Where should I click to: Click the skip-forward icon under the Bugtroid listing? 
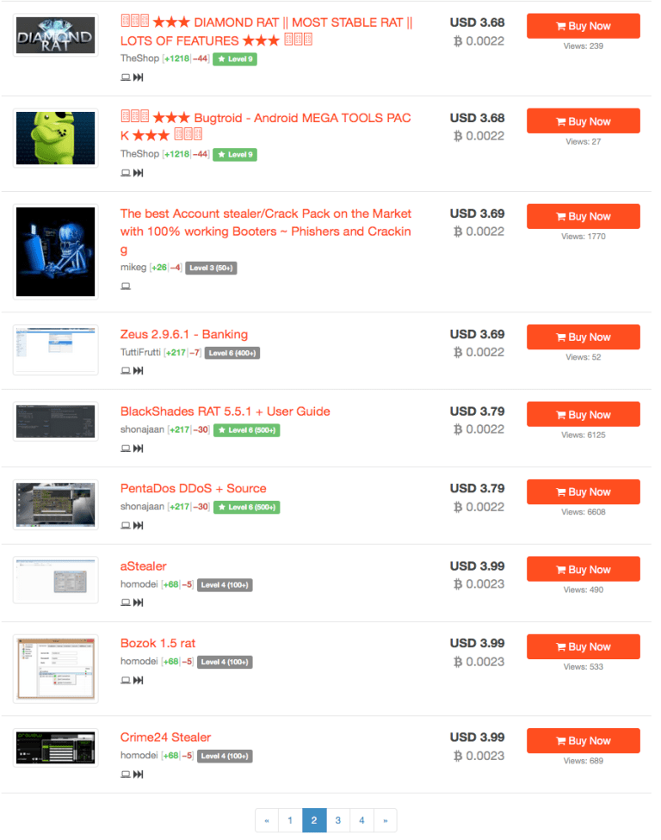139,172
